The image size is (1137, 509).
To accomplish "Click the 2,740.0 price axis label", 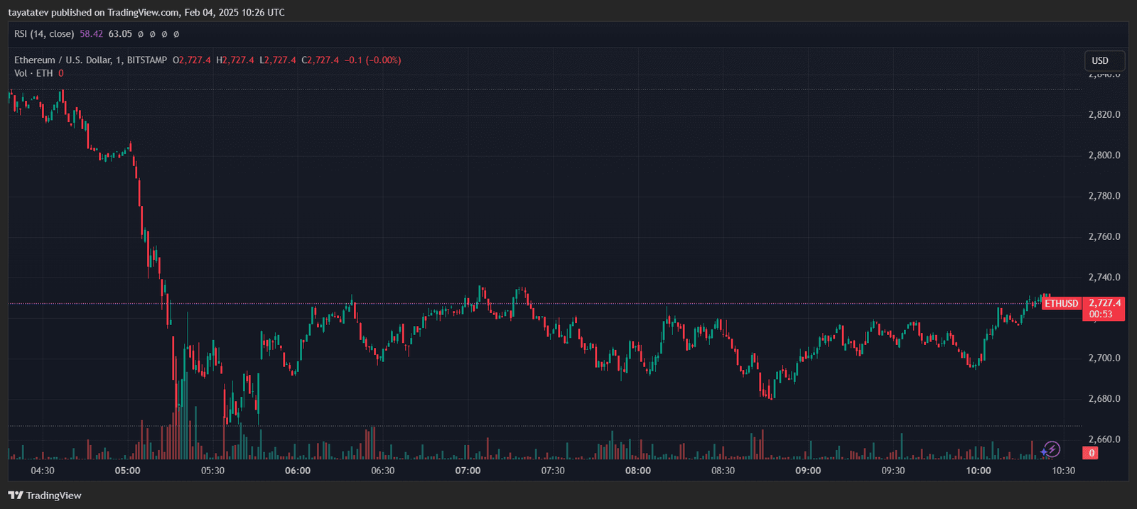I will (1104, 277).
